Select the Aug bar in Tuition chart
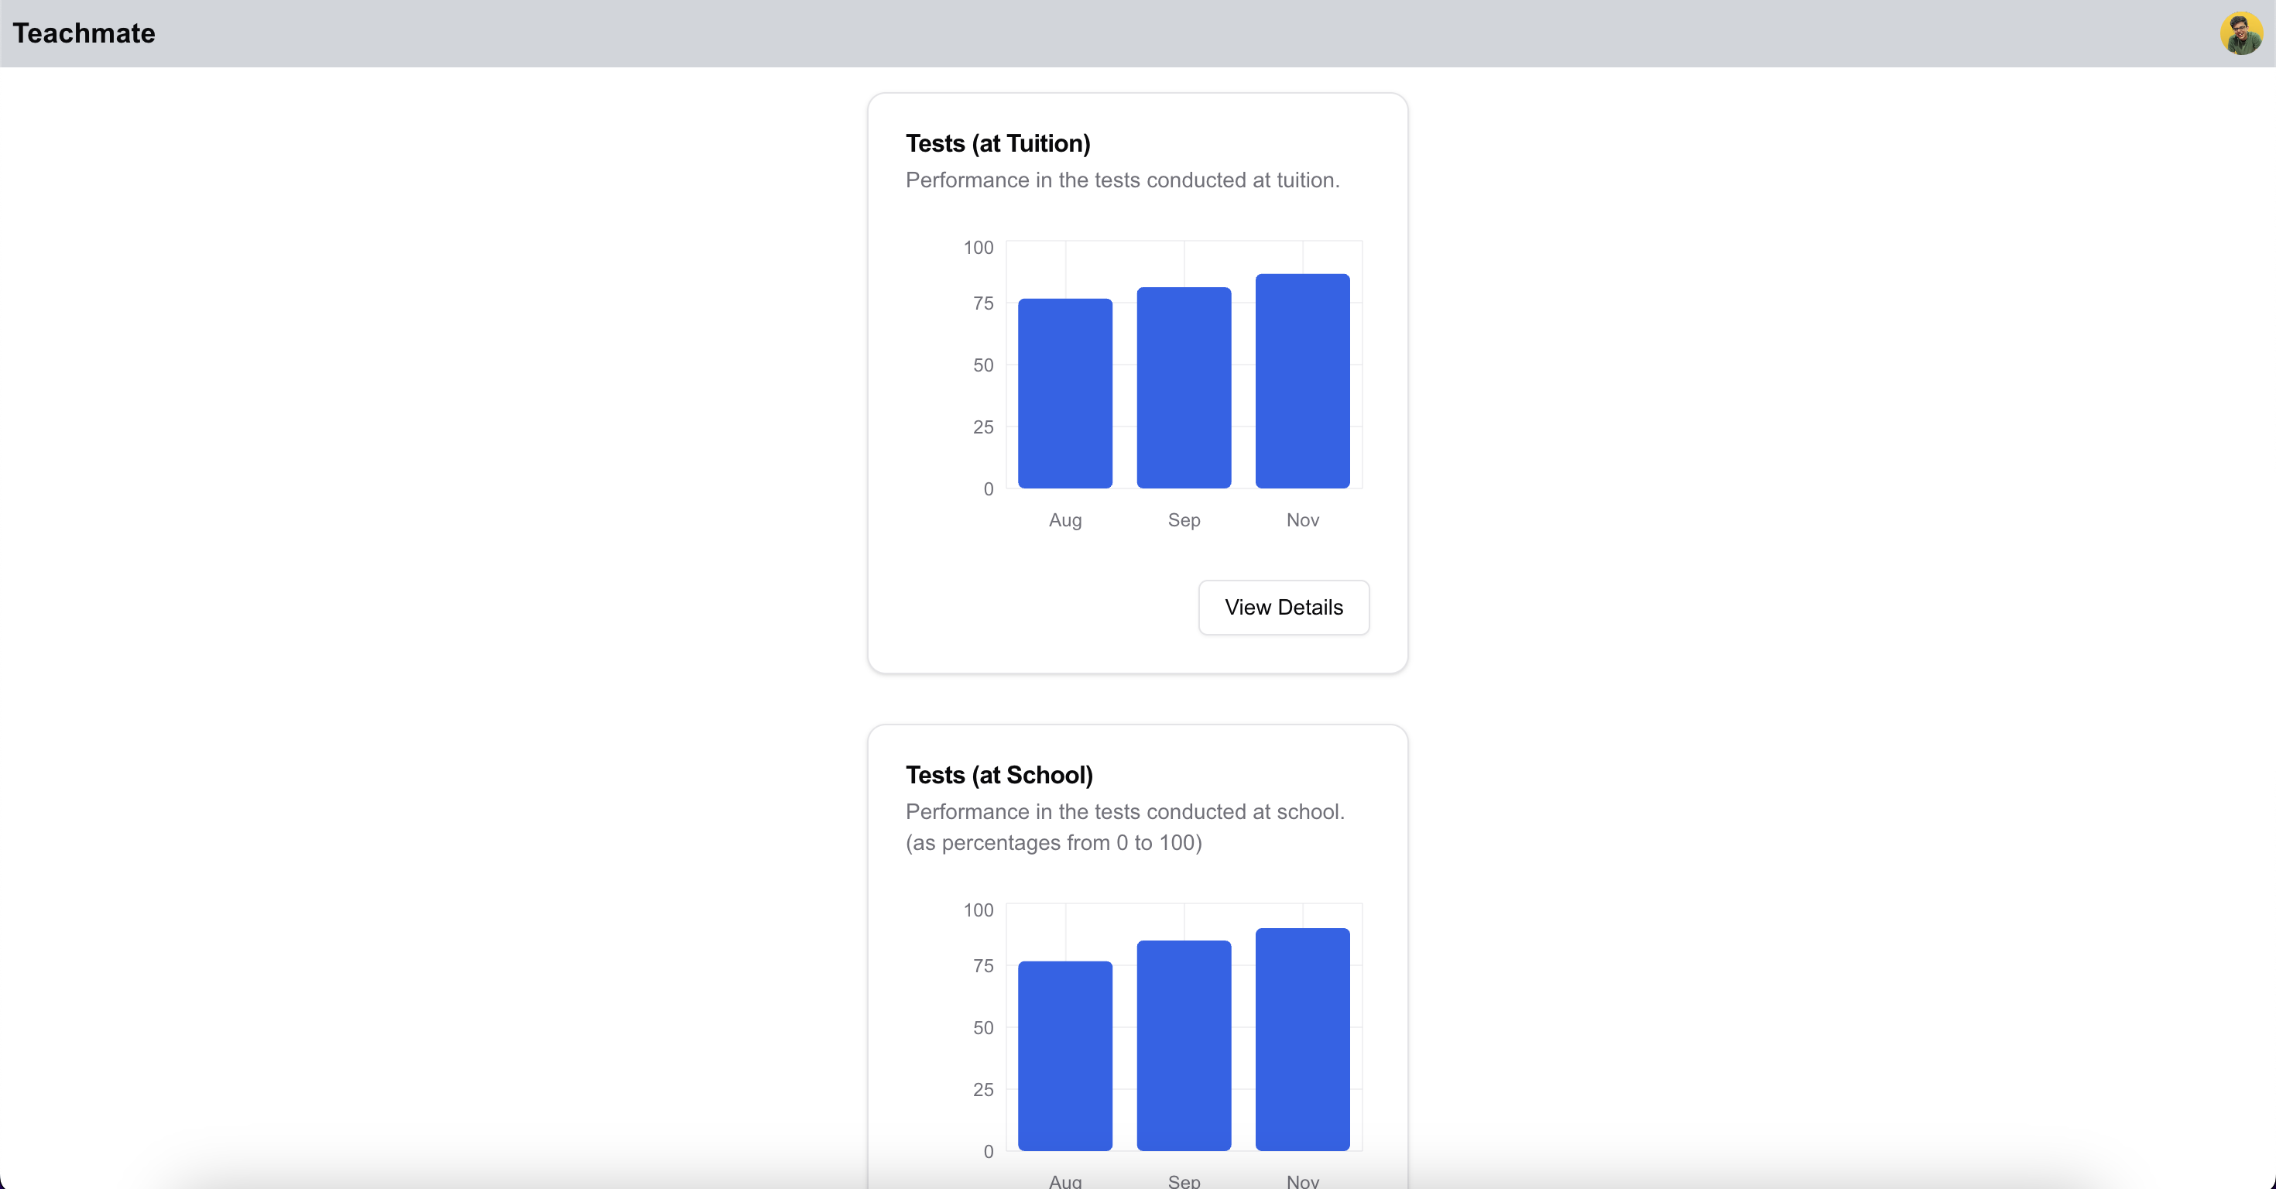The height and width of the screenshot is (1189, 2276). point(1064,393)
